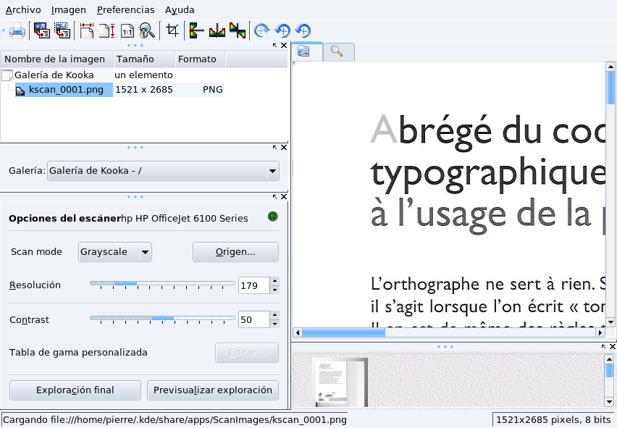Increase Resolución value with up arrow

[x=274, y=281]
